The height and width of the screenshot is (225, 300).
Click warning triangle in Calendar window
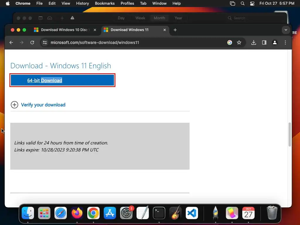pos(72,18)
